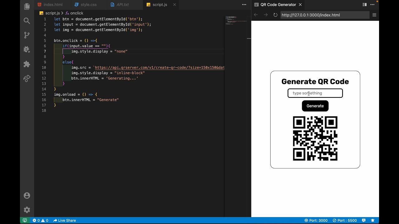Open the preview browser hamburger menu

[374, 15]
